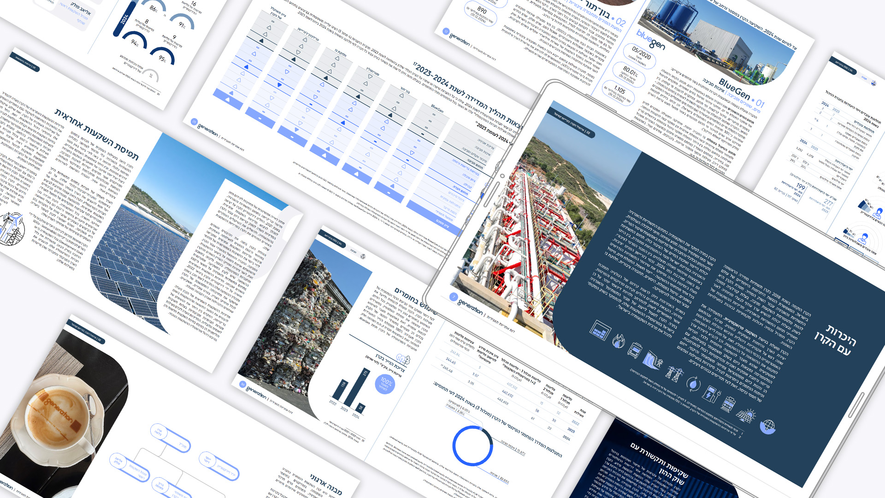Click the flame icon on the dark page
Image resolution: width=885 pixels, height=498 pixels.
click(619, 341)
